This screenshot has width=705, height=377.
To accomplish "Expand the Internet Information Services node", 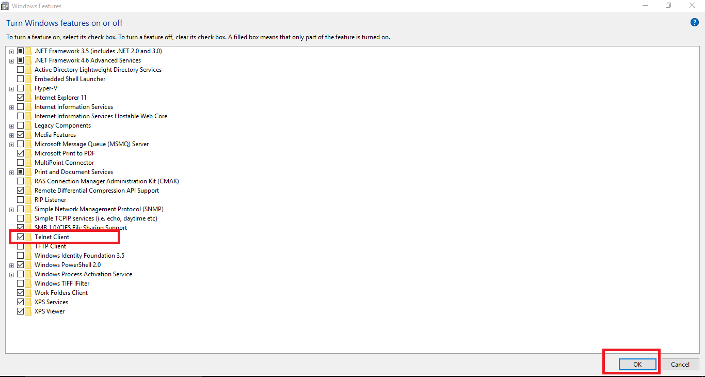I will tap(11, 107).
